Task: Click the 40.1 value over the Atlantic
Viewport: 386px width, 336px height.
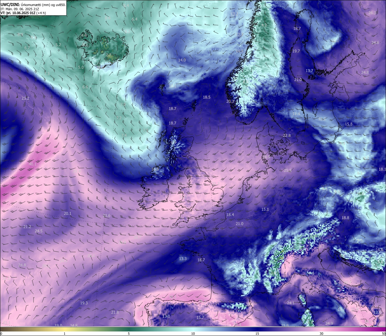Action: coord(33,164)
